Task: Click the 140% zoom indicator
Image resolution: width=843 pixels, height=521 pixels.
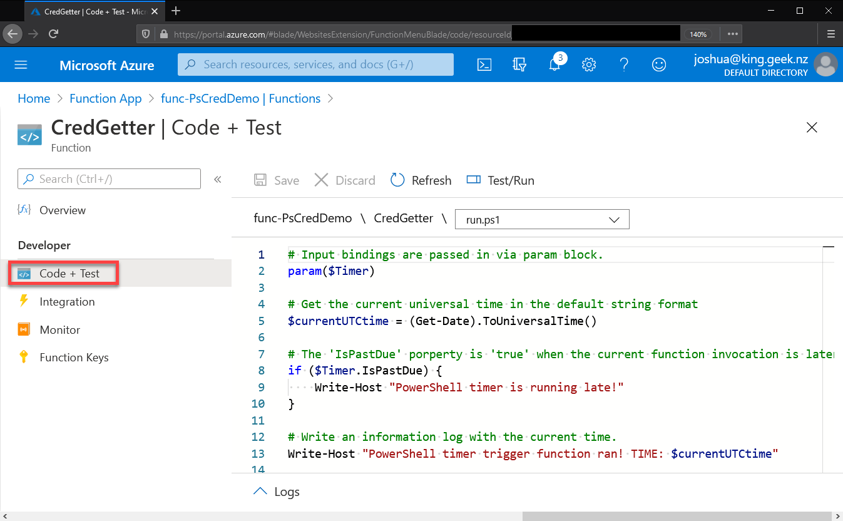Action: pyautogui.click(x=698, y=34)
